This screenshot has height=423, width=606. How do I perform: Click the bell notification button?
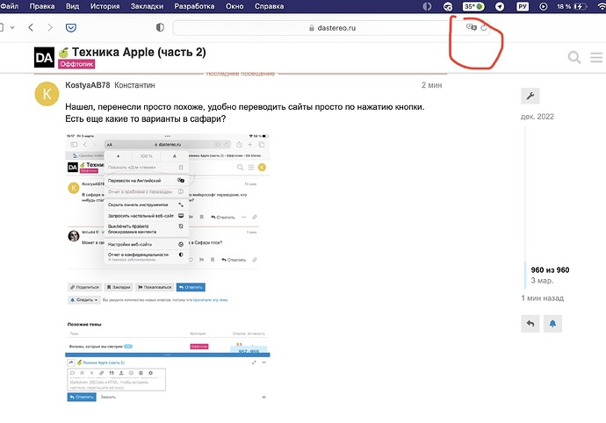pyautogui.click(x=552, y=324)
